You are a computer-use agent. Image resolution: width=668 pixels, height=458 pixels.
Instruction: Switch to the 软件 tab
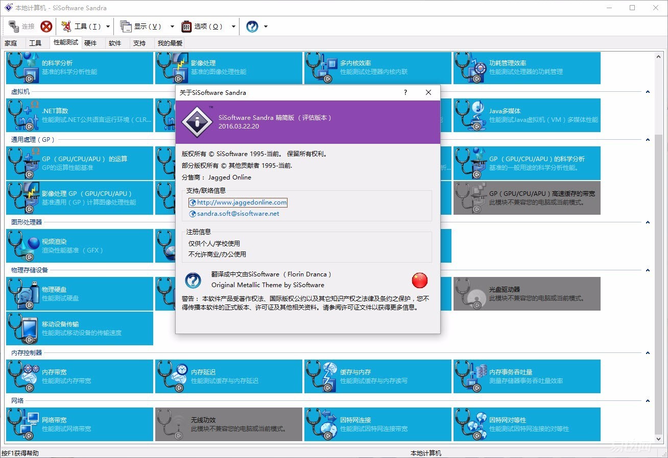[115, 43]
